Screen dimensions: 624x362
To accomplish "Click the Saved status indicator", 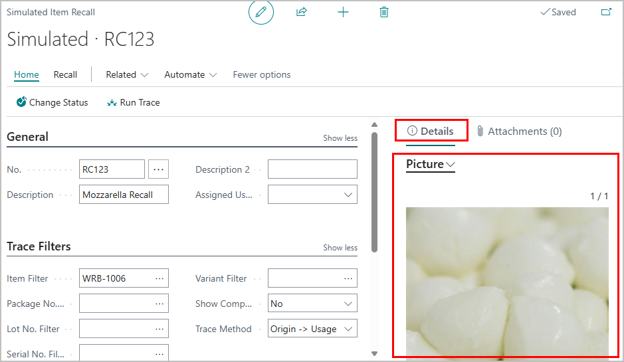I will click(558, 13).
